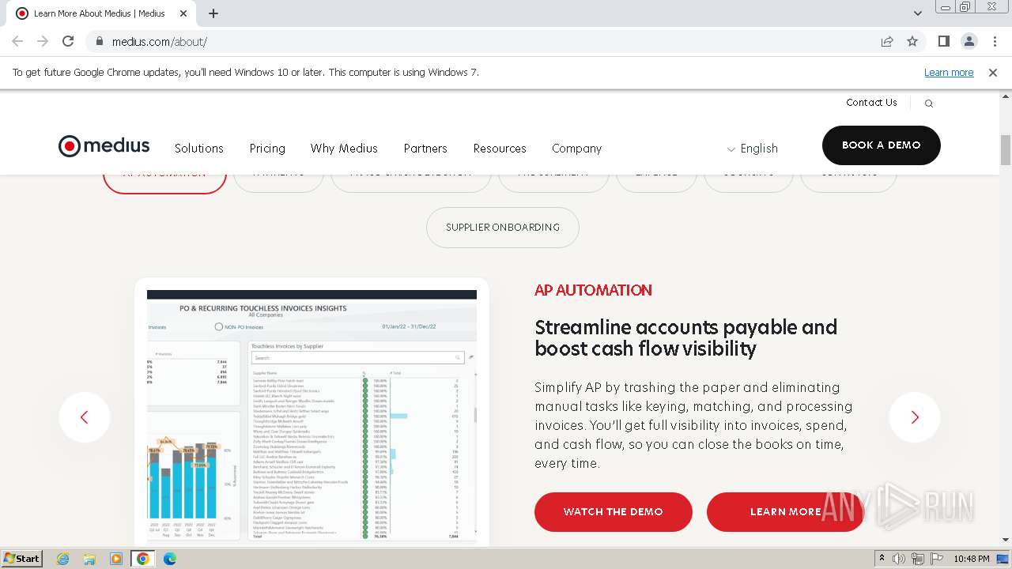The width and height of the screenshot is (1012, 569).
Task: Show hidden tray icons arrow
Action: 882,559
